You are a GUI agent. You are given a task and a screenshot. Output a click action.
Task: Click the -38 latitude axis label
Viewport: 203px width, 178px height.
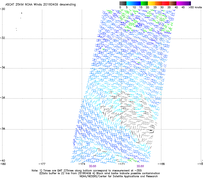[2, 129]
